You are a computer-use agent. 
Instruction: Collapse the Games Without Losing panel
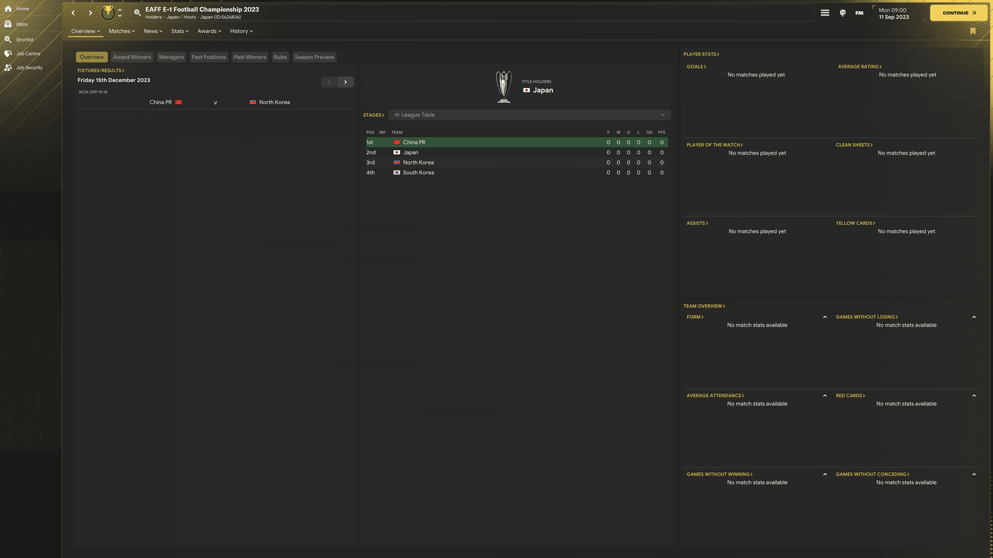pyautogui.click(x=974, y=317)
